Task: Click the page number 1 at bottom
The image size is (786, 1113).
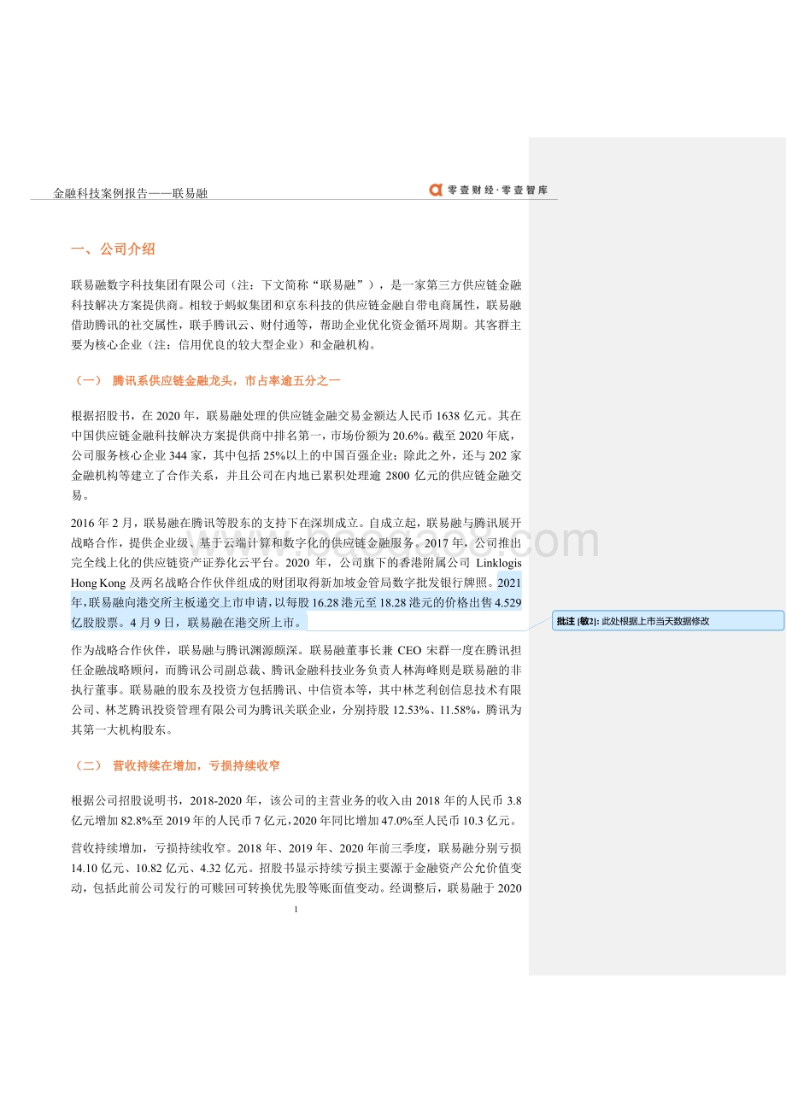Action: click(x=296, y=909)
